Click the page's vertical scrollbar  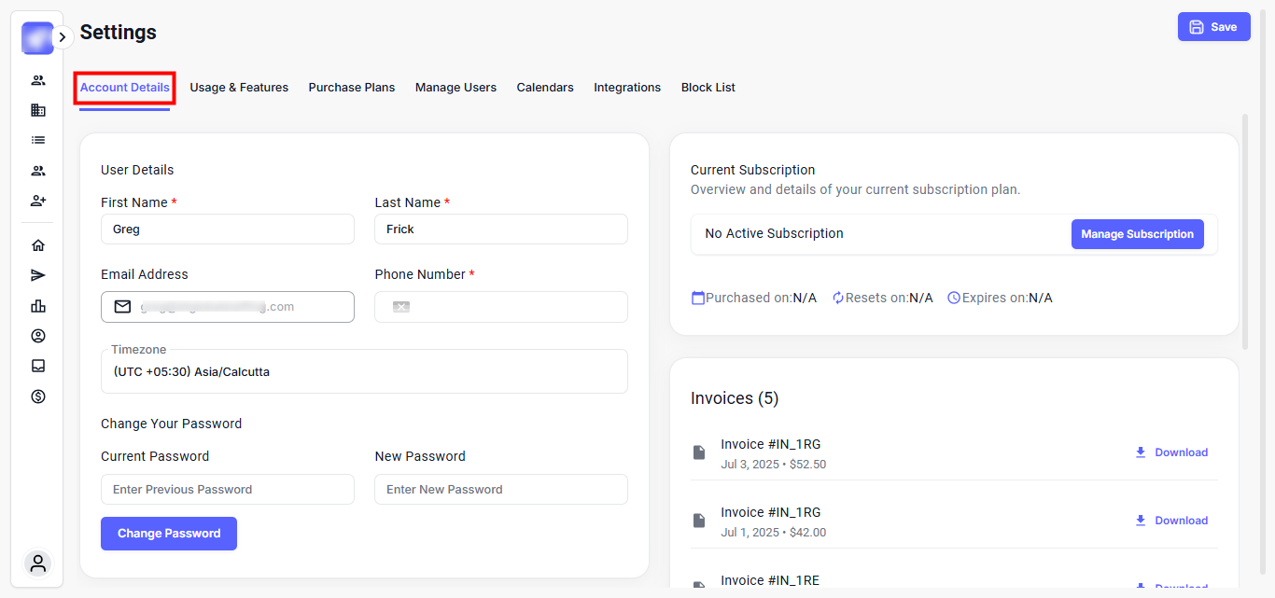[x=1244, y=231]
